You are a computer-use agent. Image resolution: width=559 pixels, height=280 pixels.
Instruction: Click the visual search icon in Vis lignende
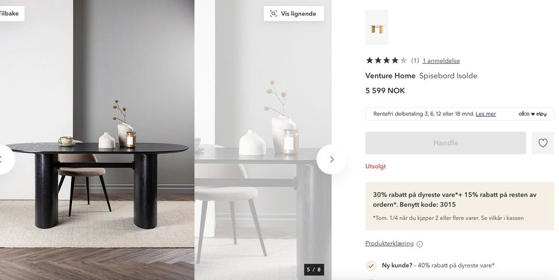(274, 13)
